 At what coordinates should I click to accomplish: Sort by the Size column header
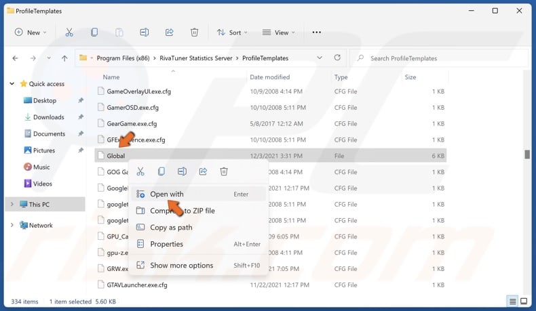pos(410,77)
